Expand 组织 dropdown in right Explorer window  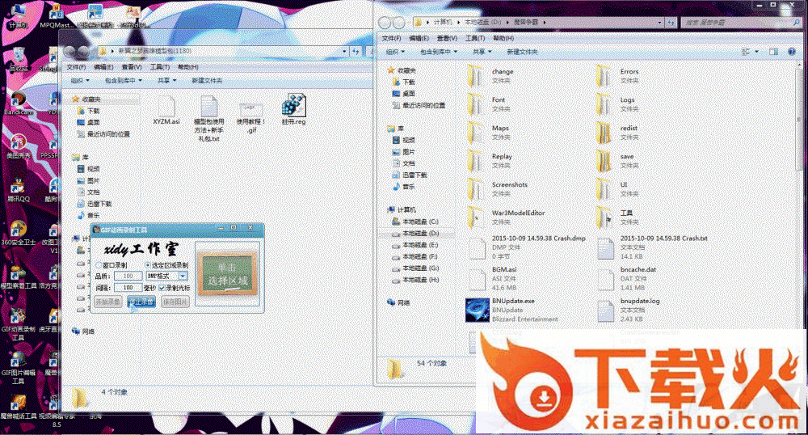click(x=396, y=52)
